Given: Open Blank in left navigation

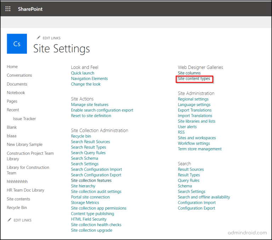Looking at the screenshot, I should 12,127.
